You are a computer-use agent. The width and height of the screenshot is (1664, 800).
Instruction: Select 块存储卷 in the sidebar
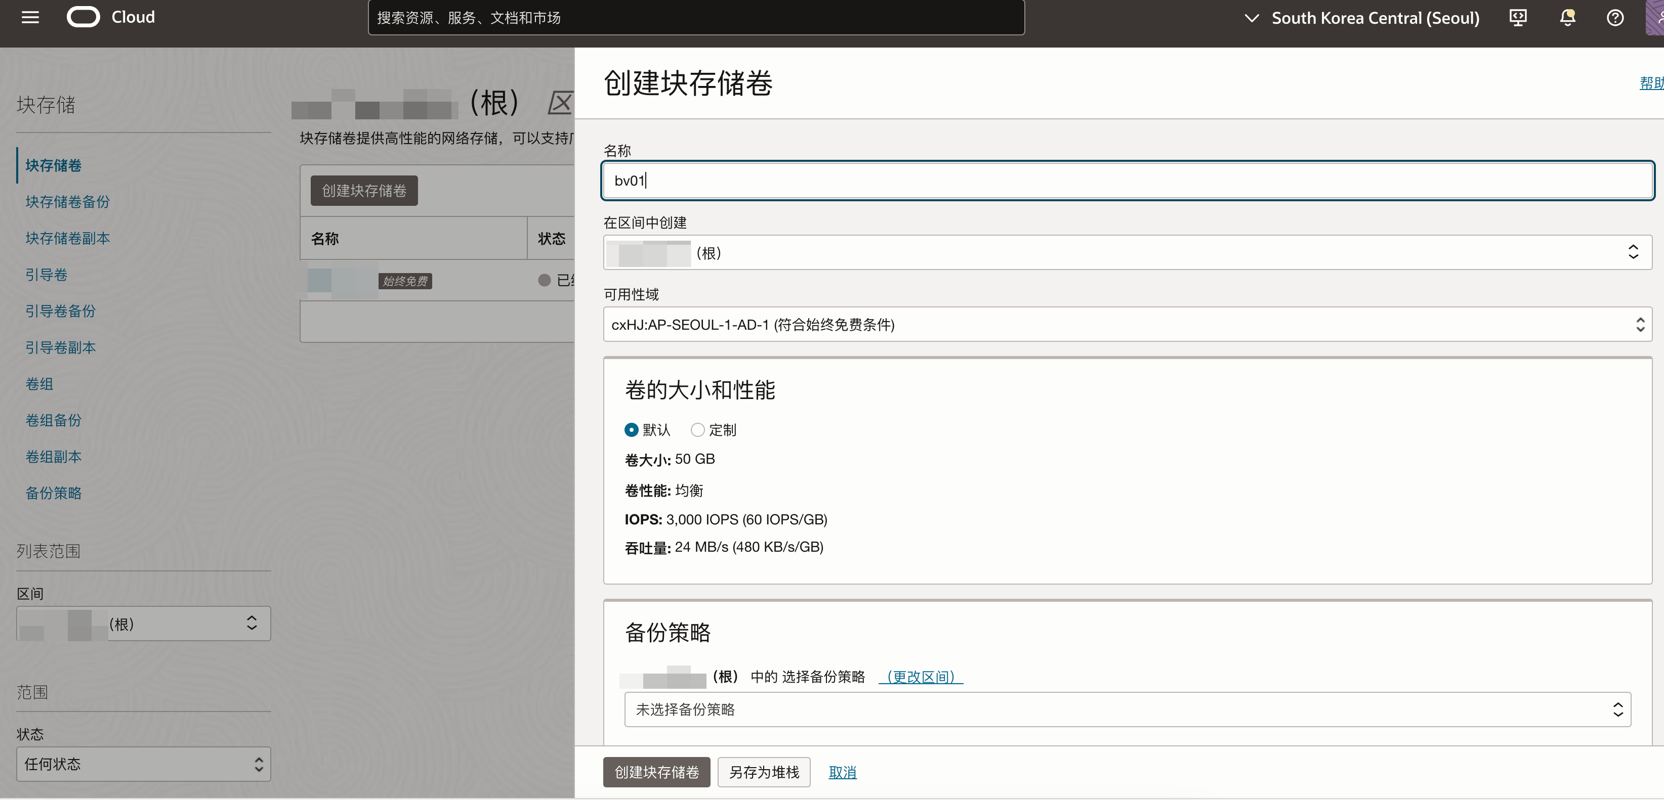54,165
